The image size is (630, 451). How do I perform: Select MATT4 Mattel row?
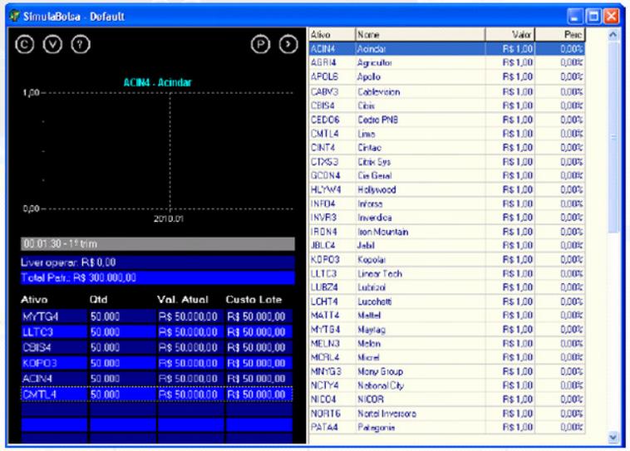pos(447,316)
